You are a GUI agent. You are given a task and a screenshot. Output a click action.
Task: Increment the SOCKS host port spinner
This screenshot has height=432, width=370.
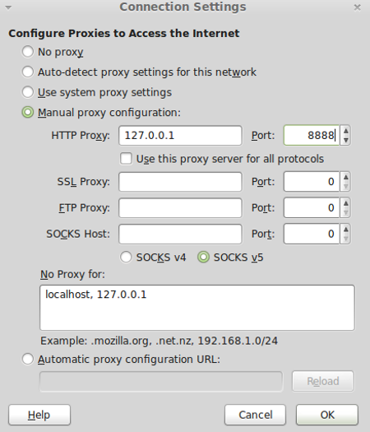coord(346,229)
